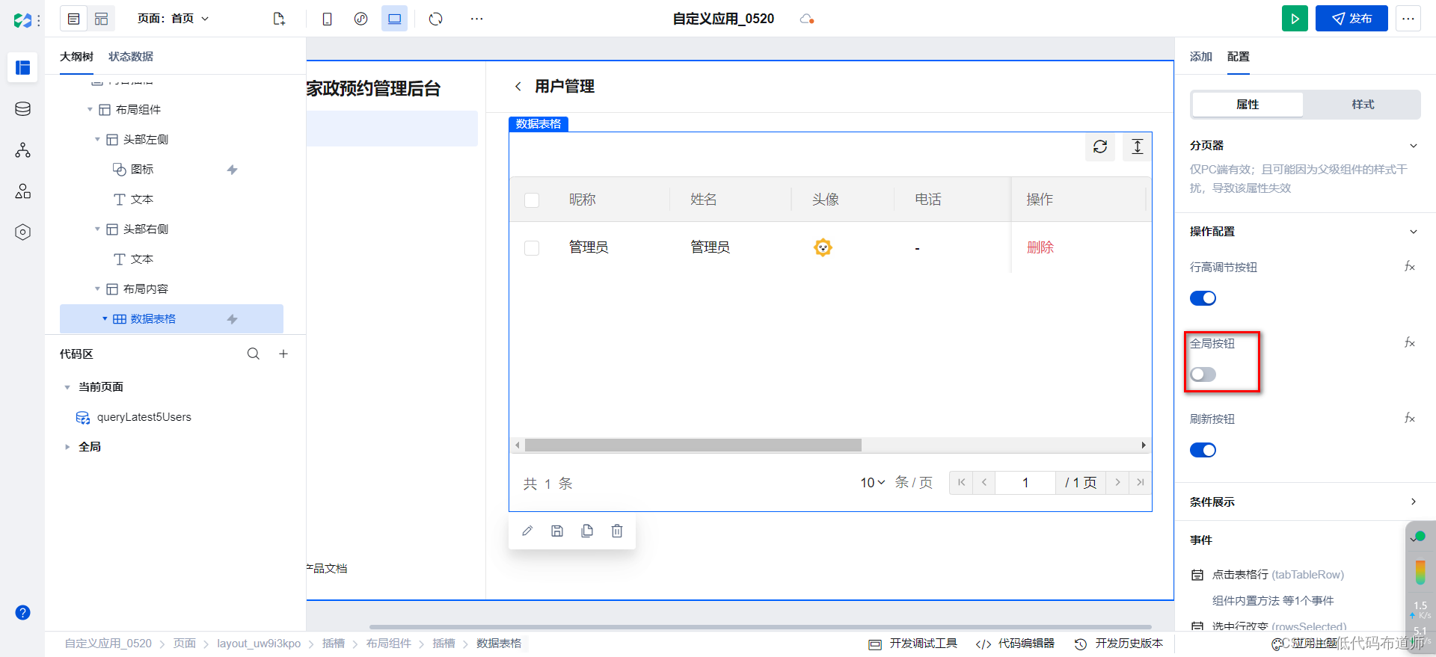Click the cloud sync status icon

click(806, 19)
